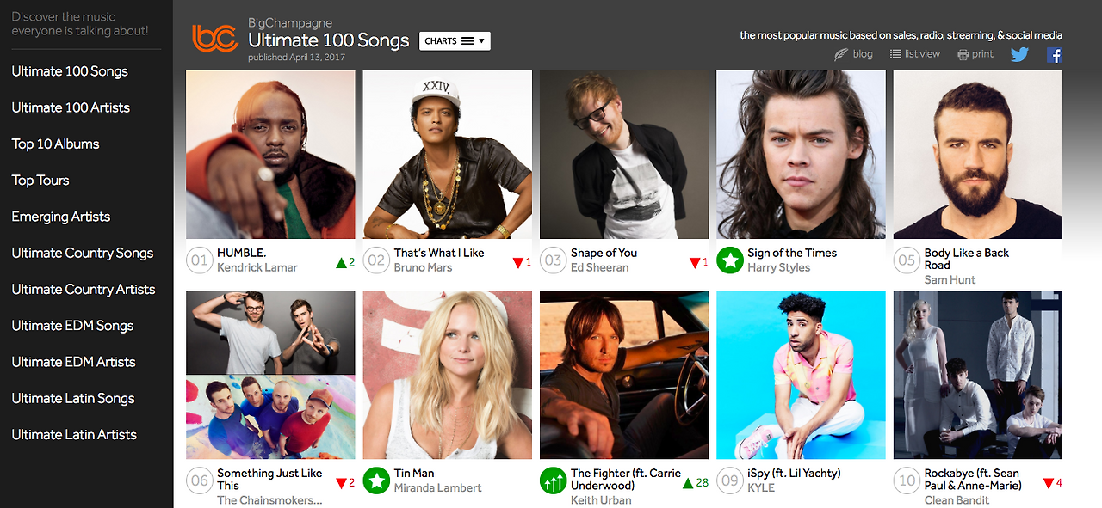Open Ultimate 100 Artists in sidebar

[71, 107]
